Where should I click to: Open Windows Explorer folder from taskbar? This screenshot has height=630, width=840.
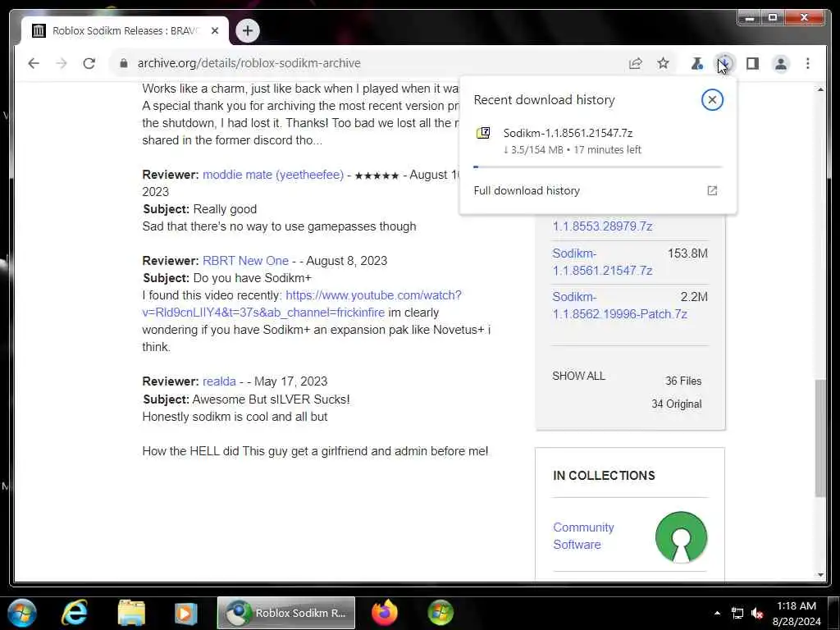(131, 613)
